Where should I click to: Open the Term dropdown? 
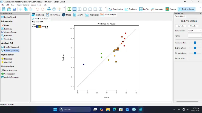coord(195,36)
